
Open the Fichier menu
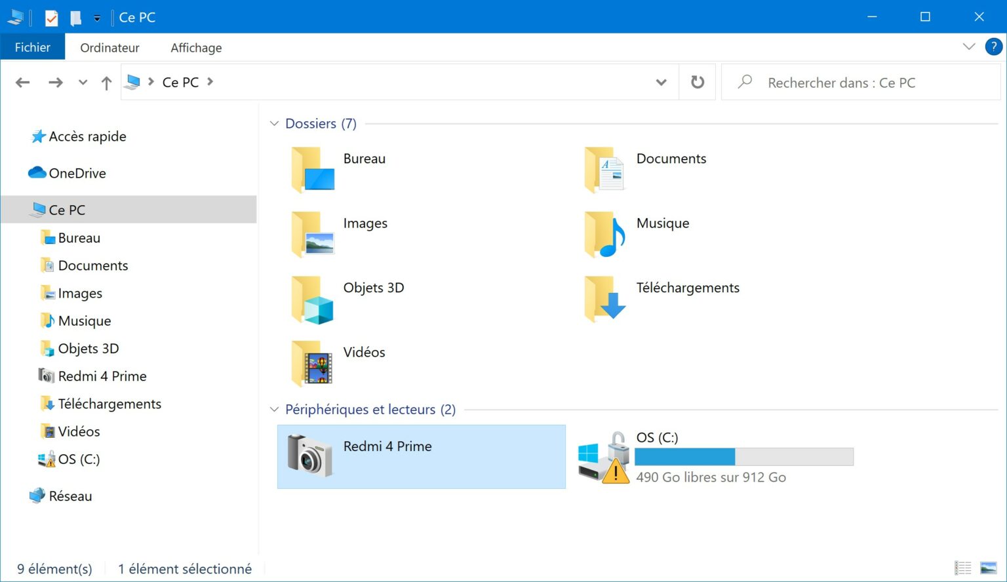(33, 47)
